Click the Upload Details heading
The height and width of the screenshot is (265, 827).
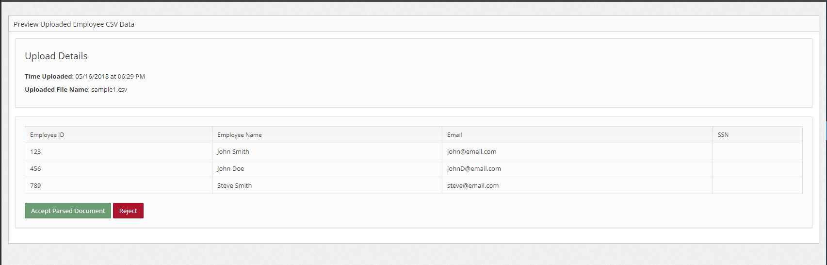click(x=56, y=56)
